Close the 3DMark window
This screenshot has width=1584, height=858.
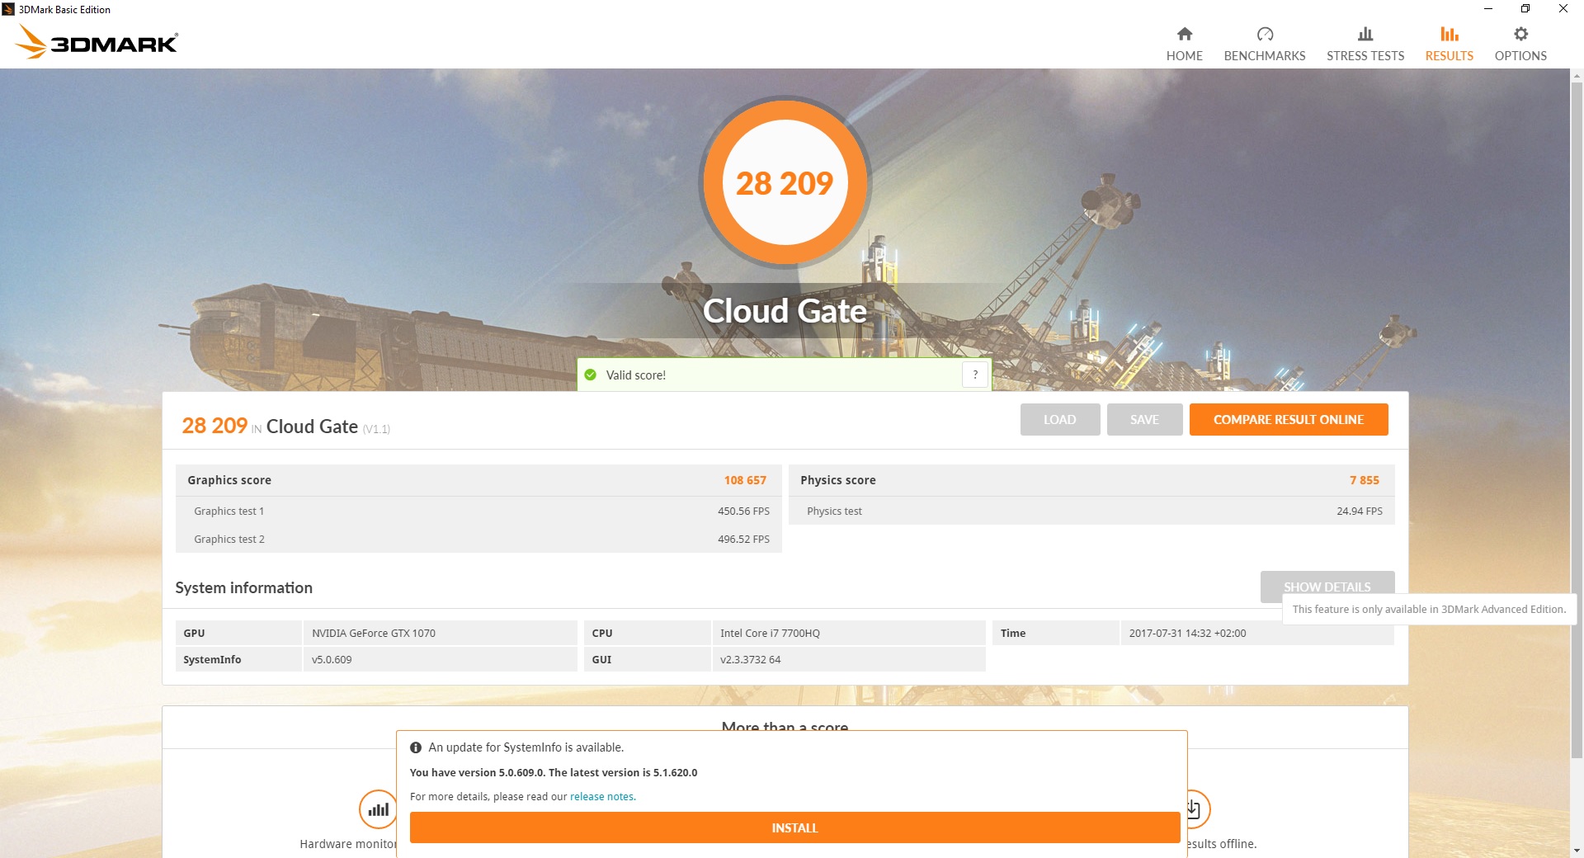[1563, 9]
